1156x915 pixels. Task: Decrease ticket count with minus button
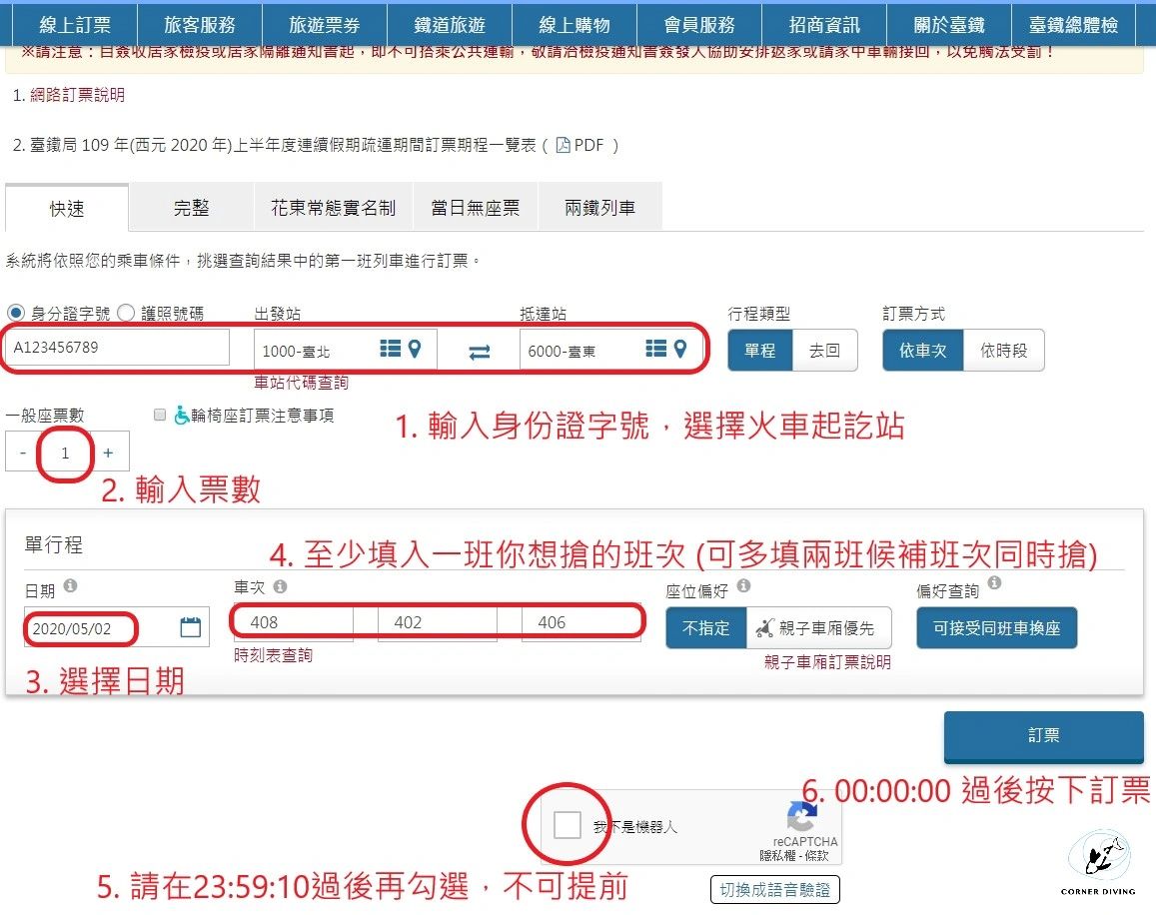pos(23,452)
